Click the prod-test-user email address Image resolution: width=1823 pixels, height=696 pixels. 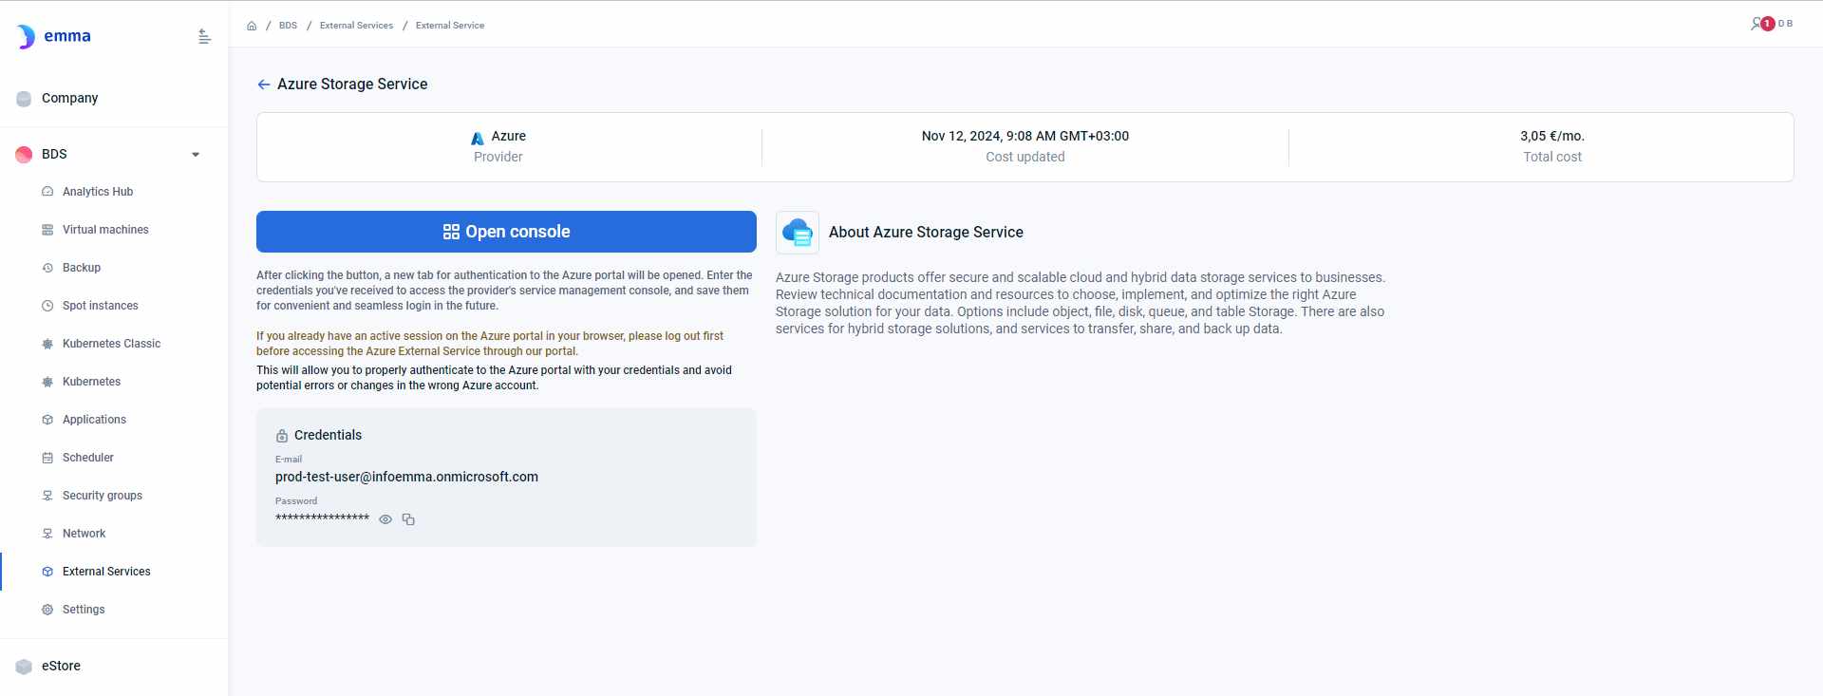pyautogui.click(x=406, y=477)
